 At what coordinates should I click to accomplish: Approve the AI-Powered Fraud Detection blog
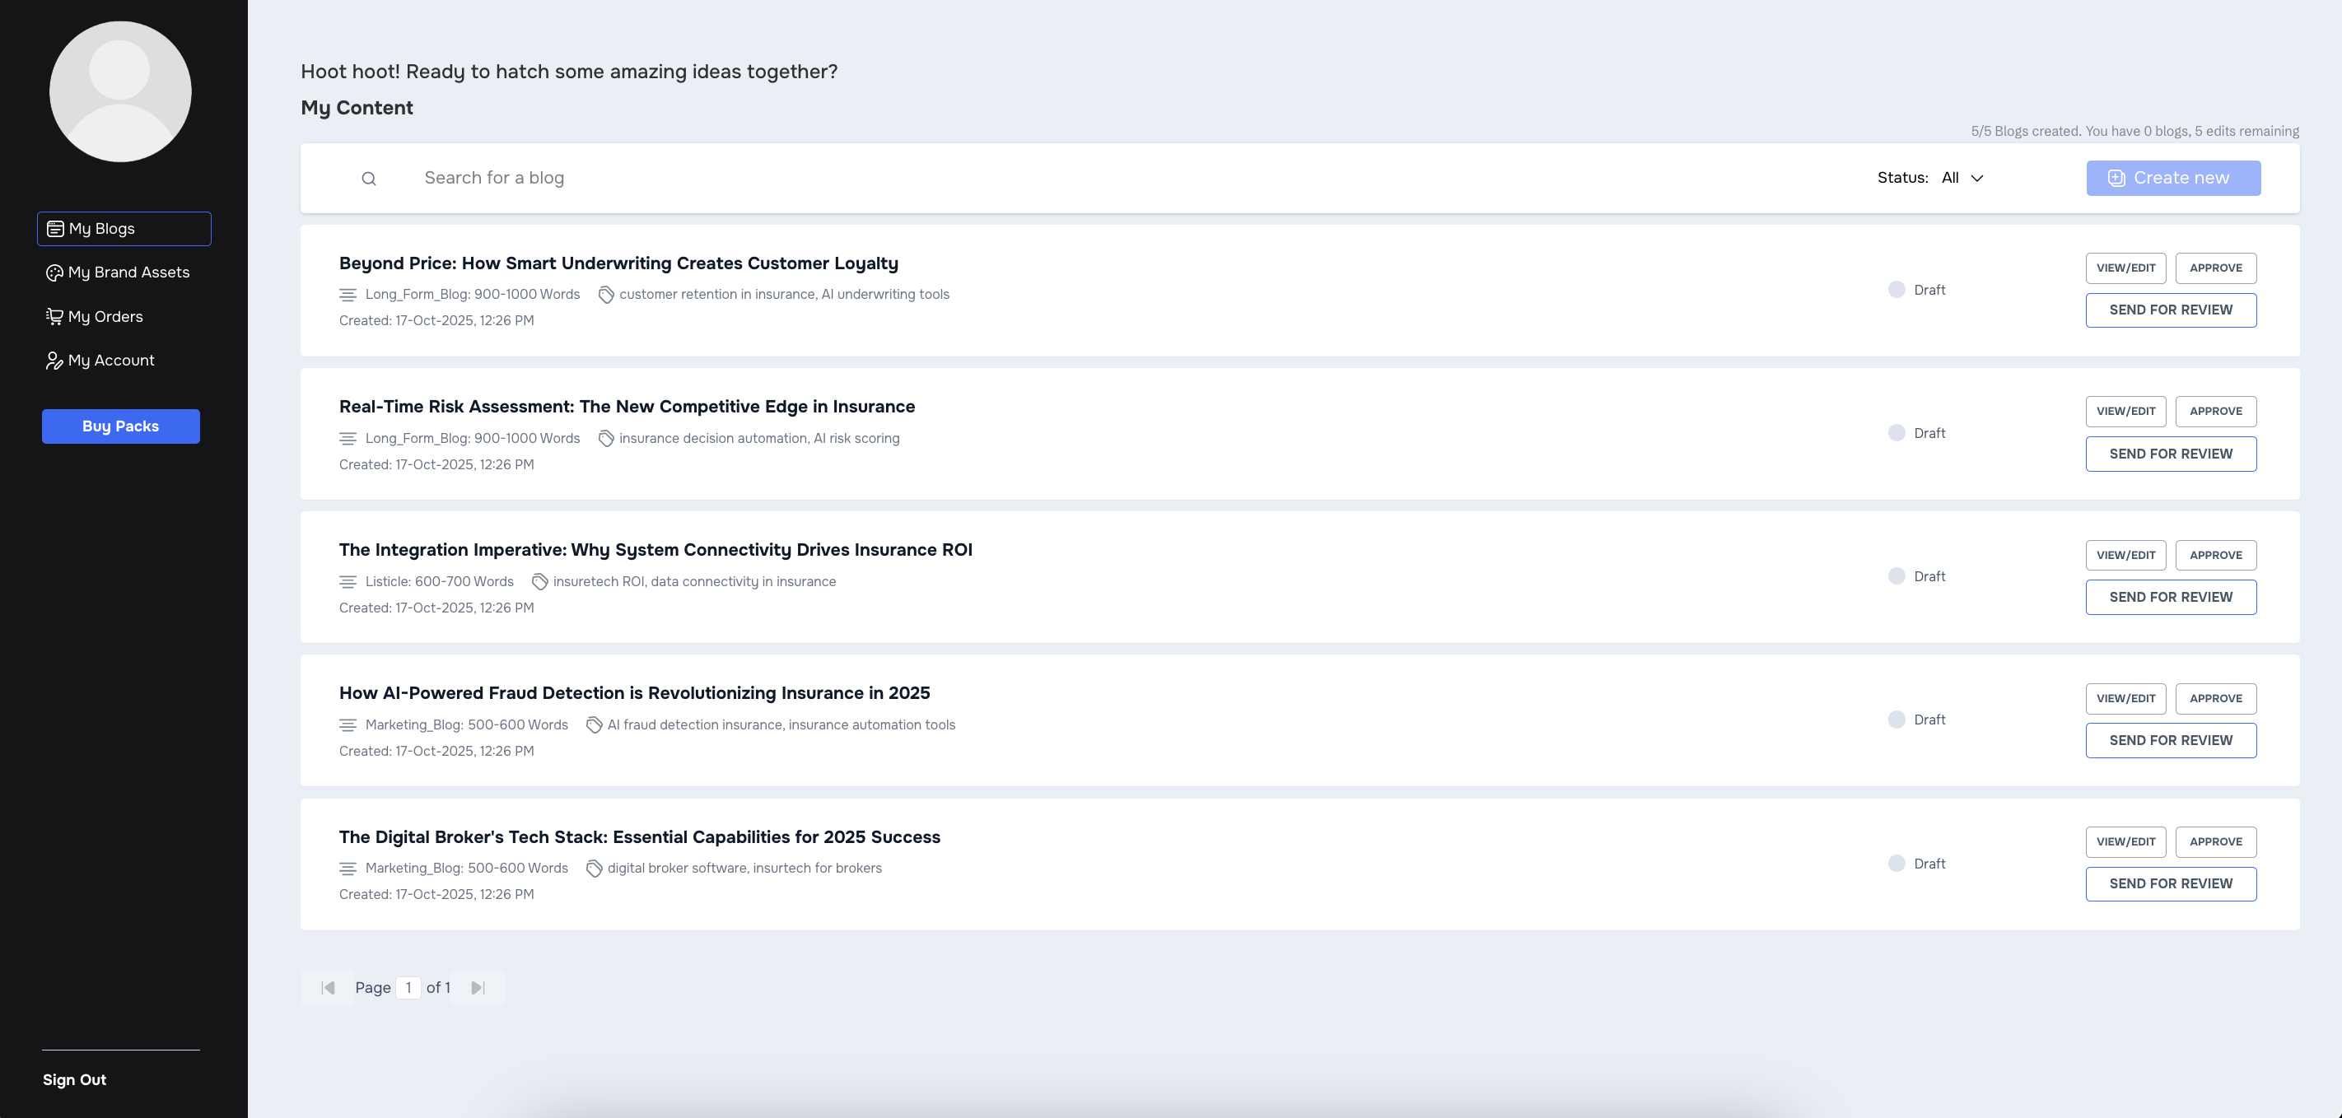pyautogui.click(x=2216, y=698)
